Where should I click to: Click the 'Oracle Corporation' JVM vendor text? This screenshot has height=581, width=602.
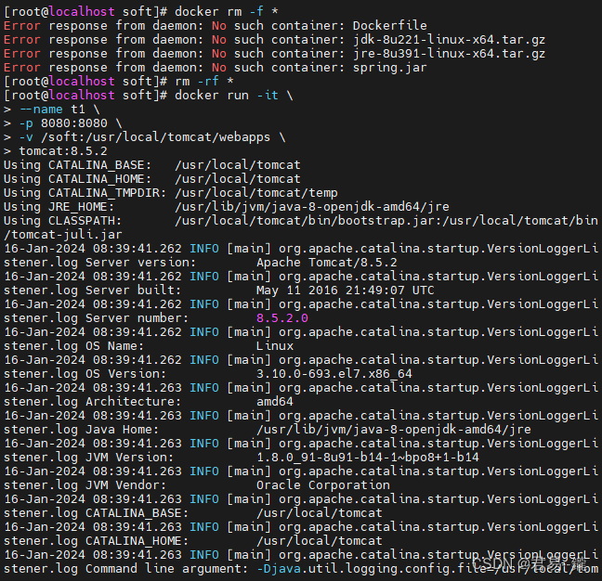pos(323,485)
